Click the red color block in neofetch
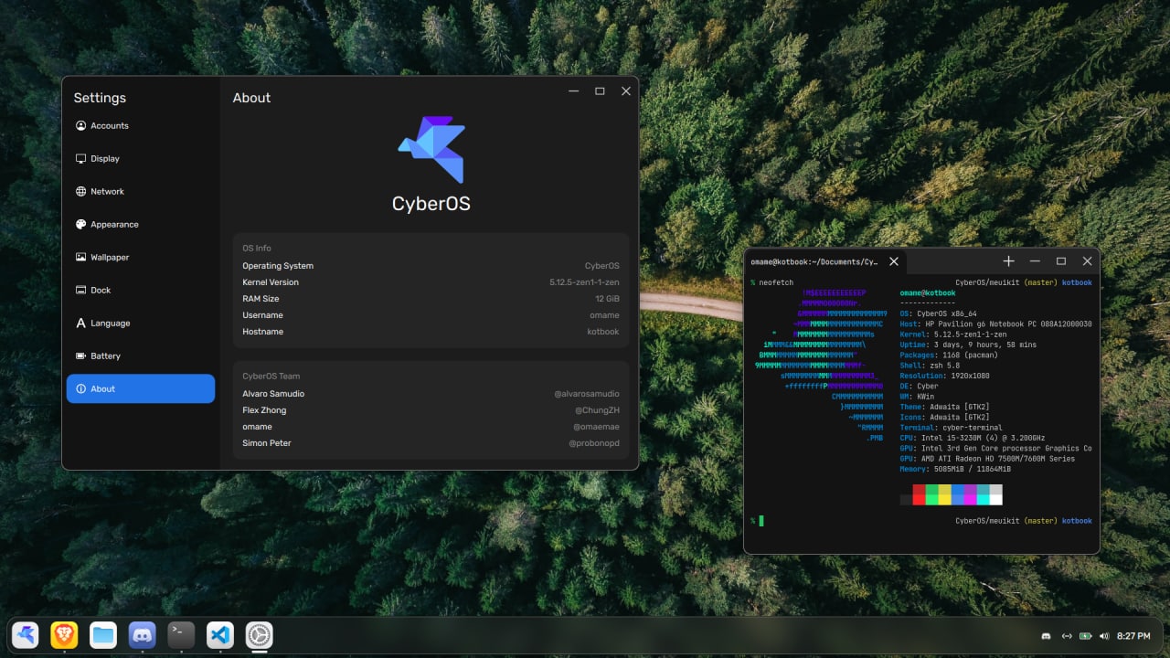Screen dimensions: 1170x658 tap(919, 494)
